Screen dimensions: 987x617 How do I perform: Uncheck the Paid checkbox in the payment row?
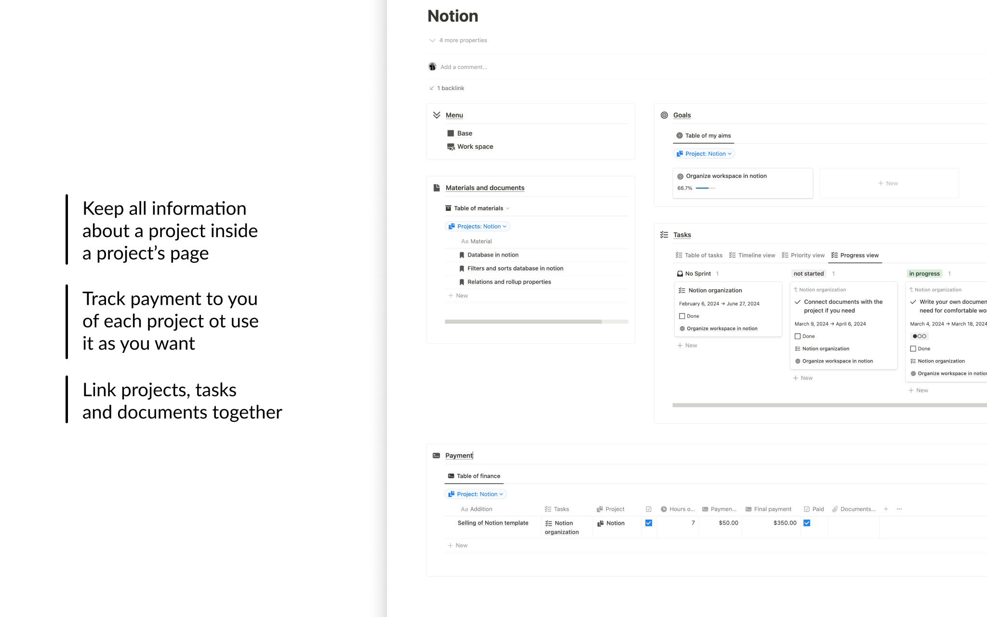807,523
